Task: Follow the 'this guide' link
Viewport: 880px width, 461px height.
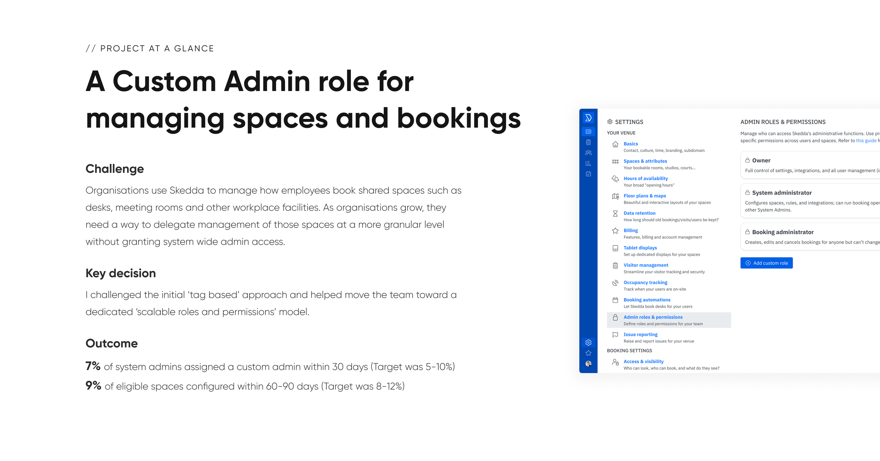Action: point(866,141)
